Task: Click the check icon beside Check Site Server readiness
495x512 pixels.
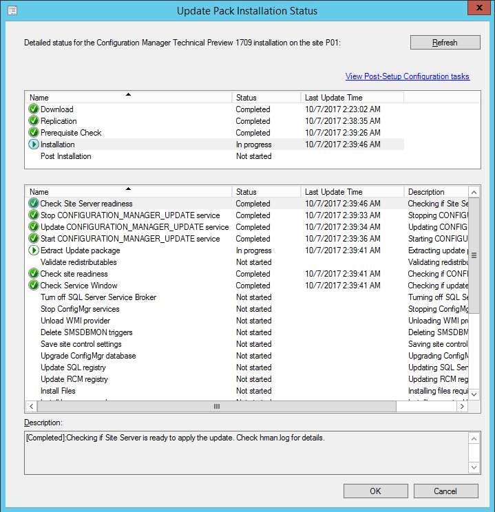Action: [x=33, y=204]
